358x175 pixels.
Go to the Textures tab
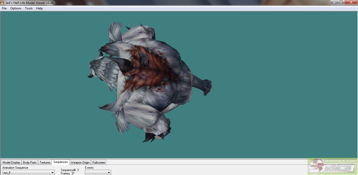45,162
